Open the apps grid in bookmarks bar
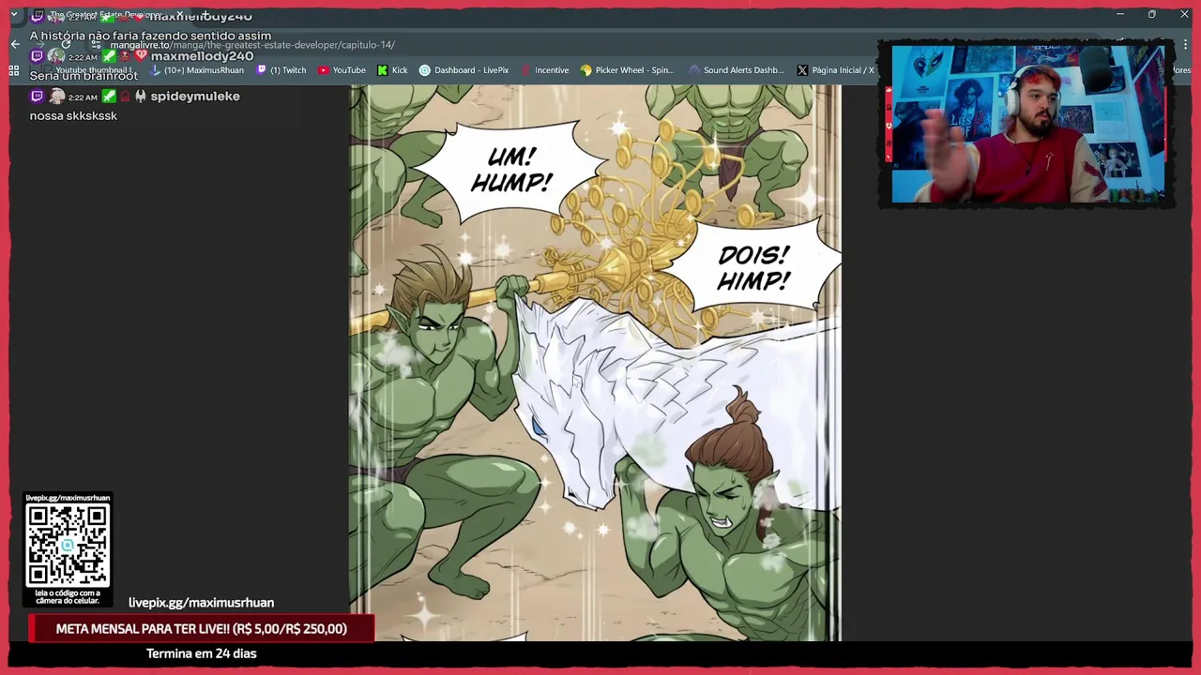Screen dimensions: 1201x675 pyautogui.click(x=14, y=70)
